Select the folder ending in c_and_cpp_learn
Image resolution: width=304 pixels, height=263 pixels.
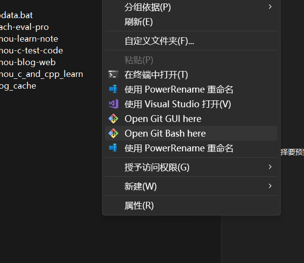(x=42, y=74)
